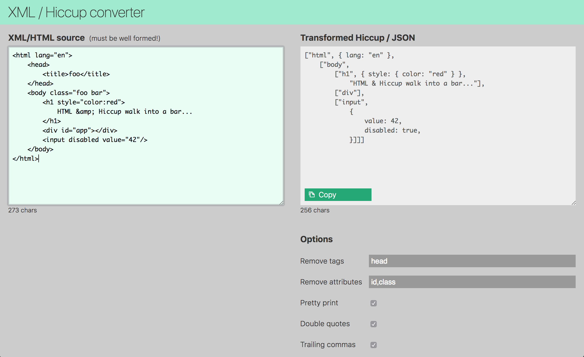The image size is (584, 357).
Task: Click the Double quotes option label
Action: pos(325,324)
